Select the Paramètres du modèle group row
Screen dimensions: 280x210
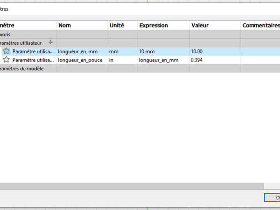tap(140, 69)
